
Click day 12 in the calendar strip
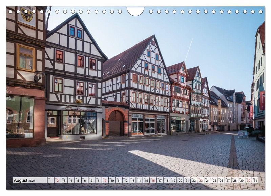pos(126,180)
